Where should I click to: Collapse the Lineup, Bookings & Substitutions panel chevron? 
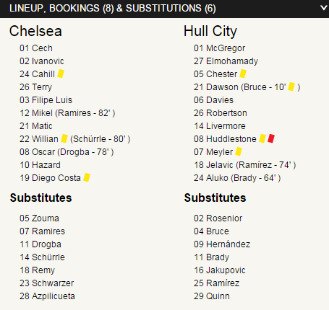pos(325,8)
